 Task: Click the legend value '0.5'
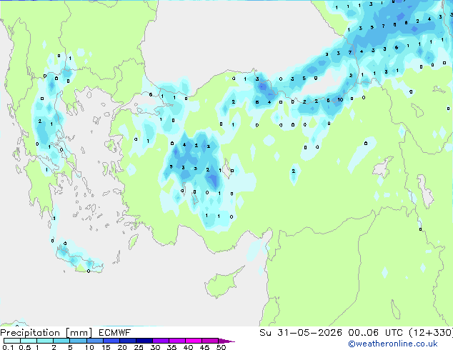point(25,347)
